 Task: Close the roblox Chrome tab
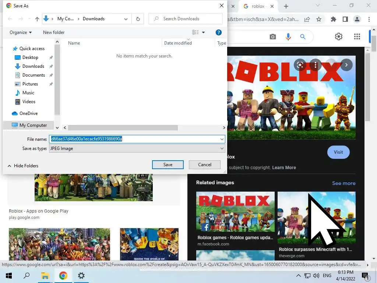[x=272, y=6]
